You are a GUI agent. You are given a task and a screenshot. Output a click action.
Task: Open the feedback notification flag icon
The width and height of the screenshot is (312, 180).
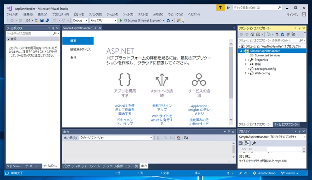pyautogui.click(x=220, y=8)
